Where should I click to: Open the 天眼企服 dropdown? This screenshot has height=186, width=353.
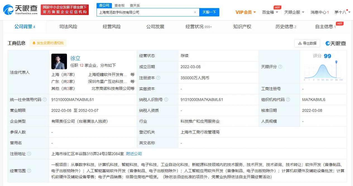click(x=294, y=12)
